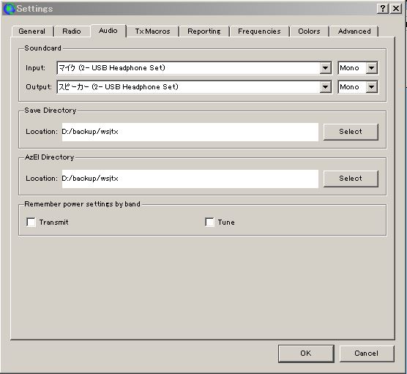Open the Advanced tab
Viewport: 407px width, 374px height.
(x=354, y=31)
